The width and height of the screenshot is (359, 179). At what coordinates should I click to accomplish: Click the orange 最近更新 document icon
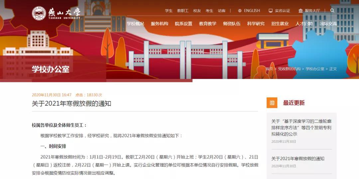coord(272,103)
